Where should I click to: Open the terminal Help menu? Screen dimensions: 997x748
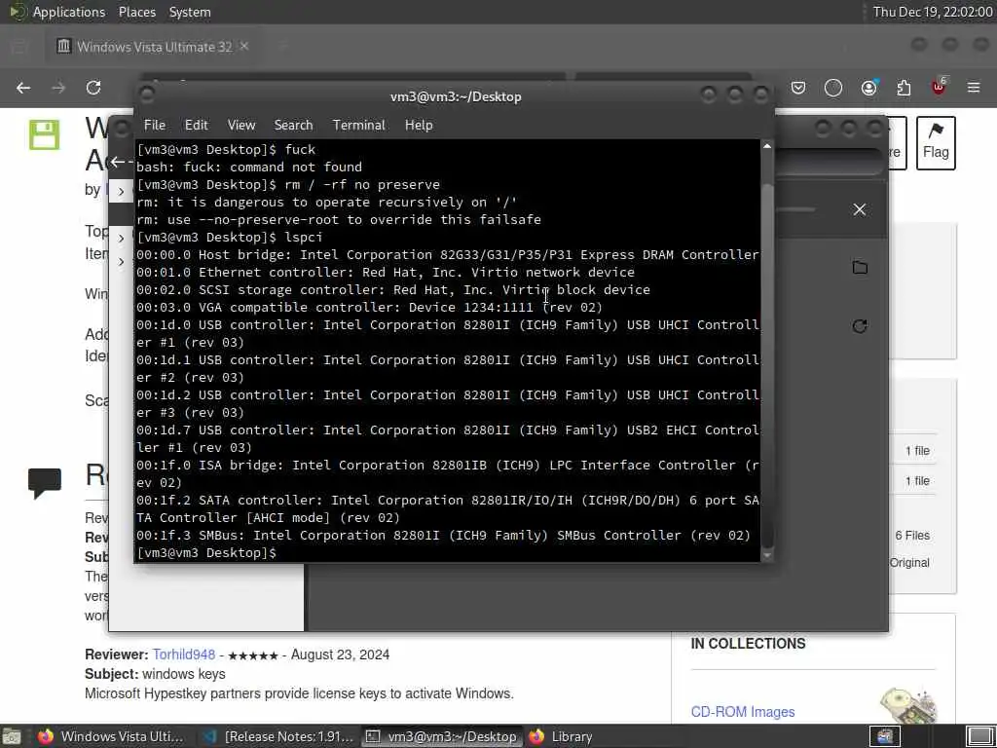419,126
